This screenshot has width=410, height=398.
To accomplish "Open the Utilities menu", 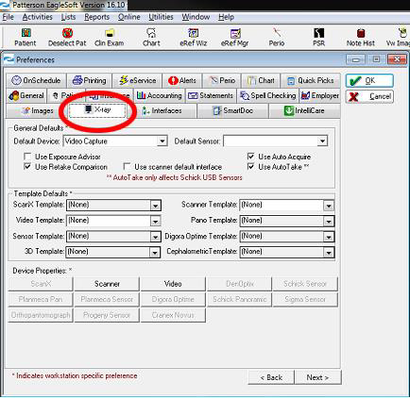I will click(161, 17).
